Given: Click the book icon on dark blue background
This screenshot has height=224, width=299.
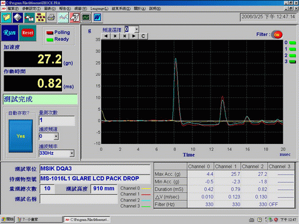Looking at the screenshot, I should coord(17,17).
